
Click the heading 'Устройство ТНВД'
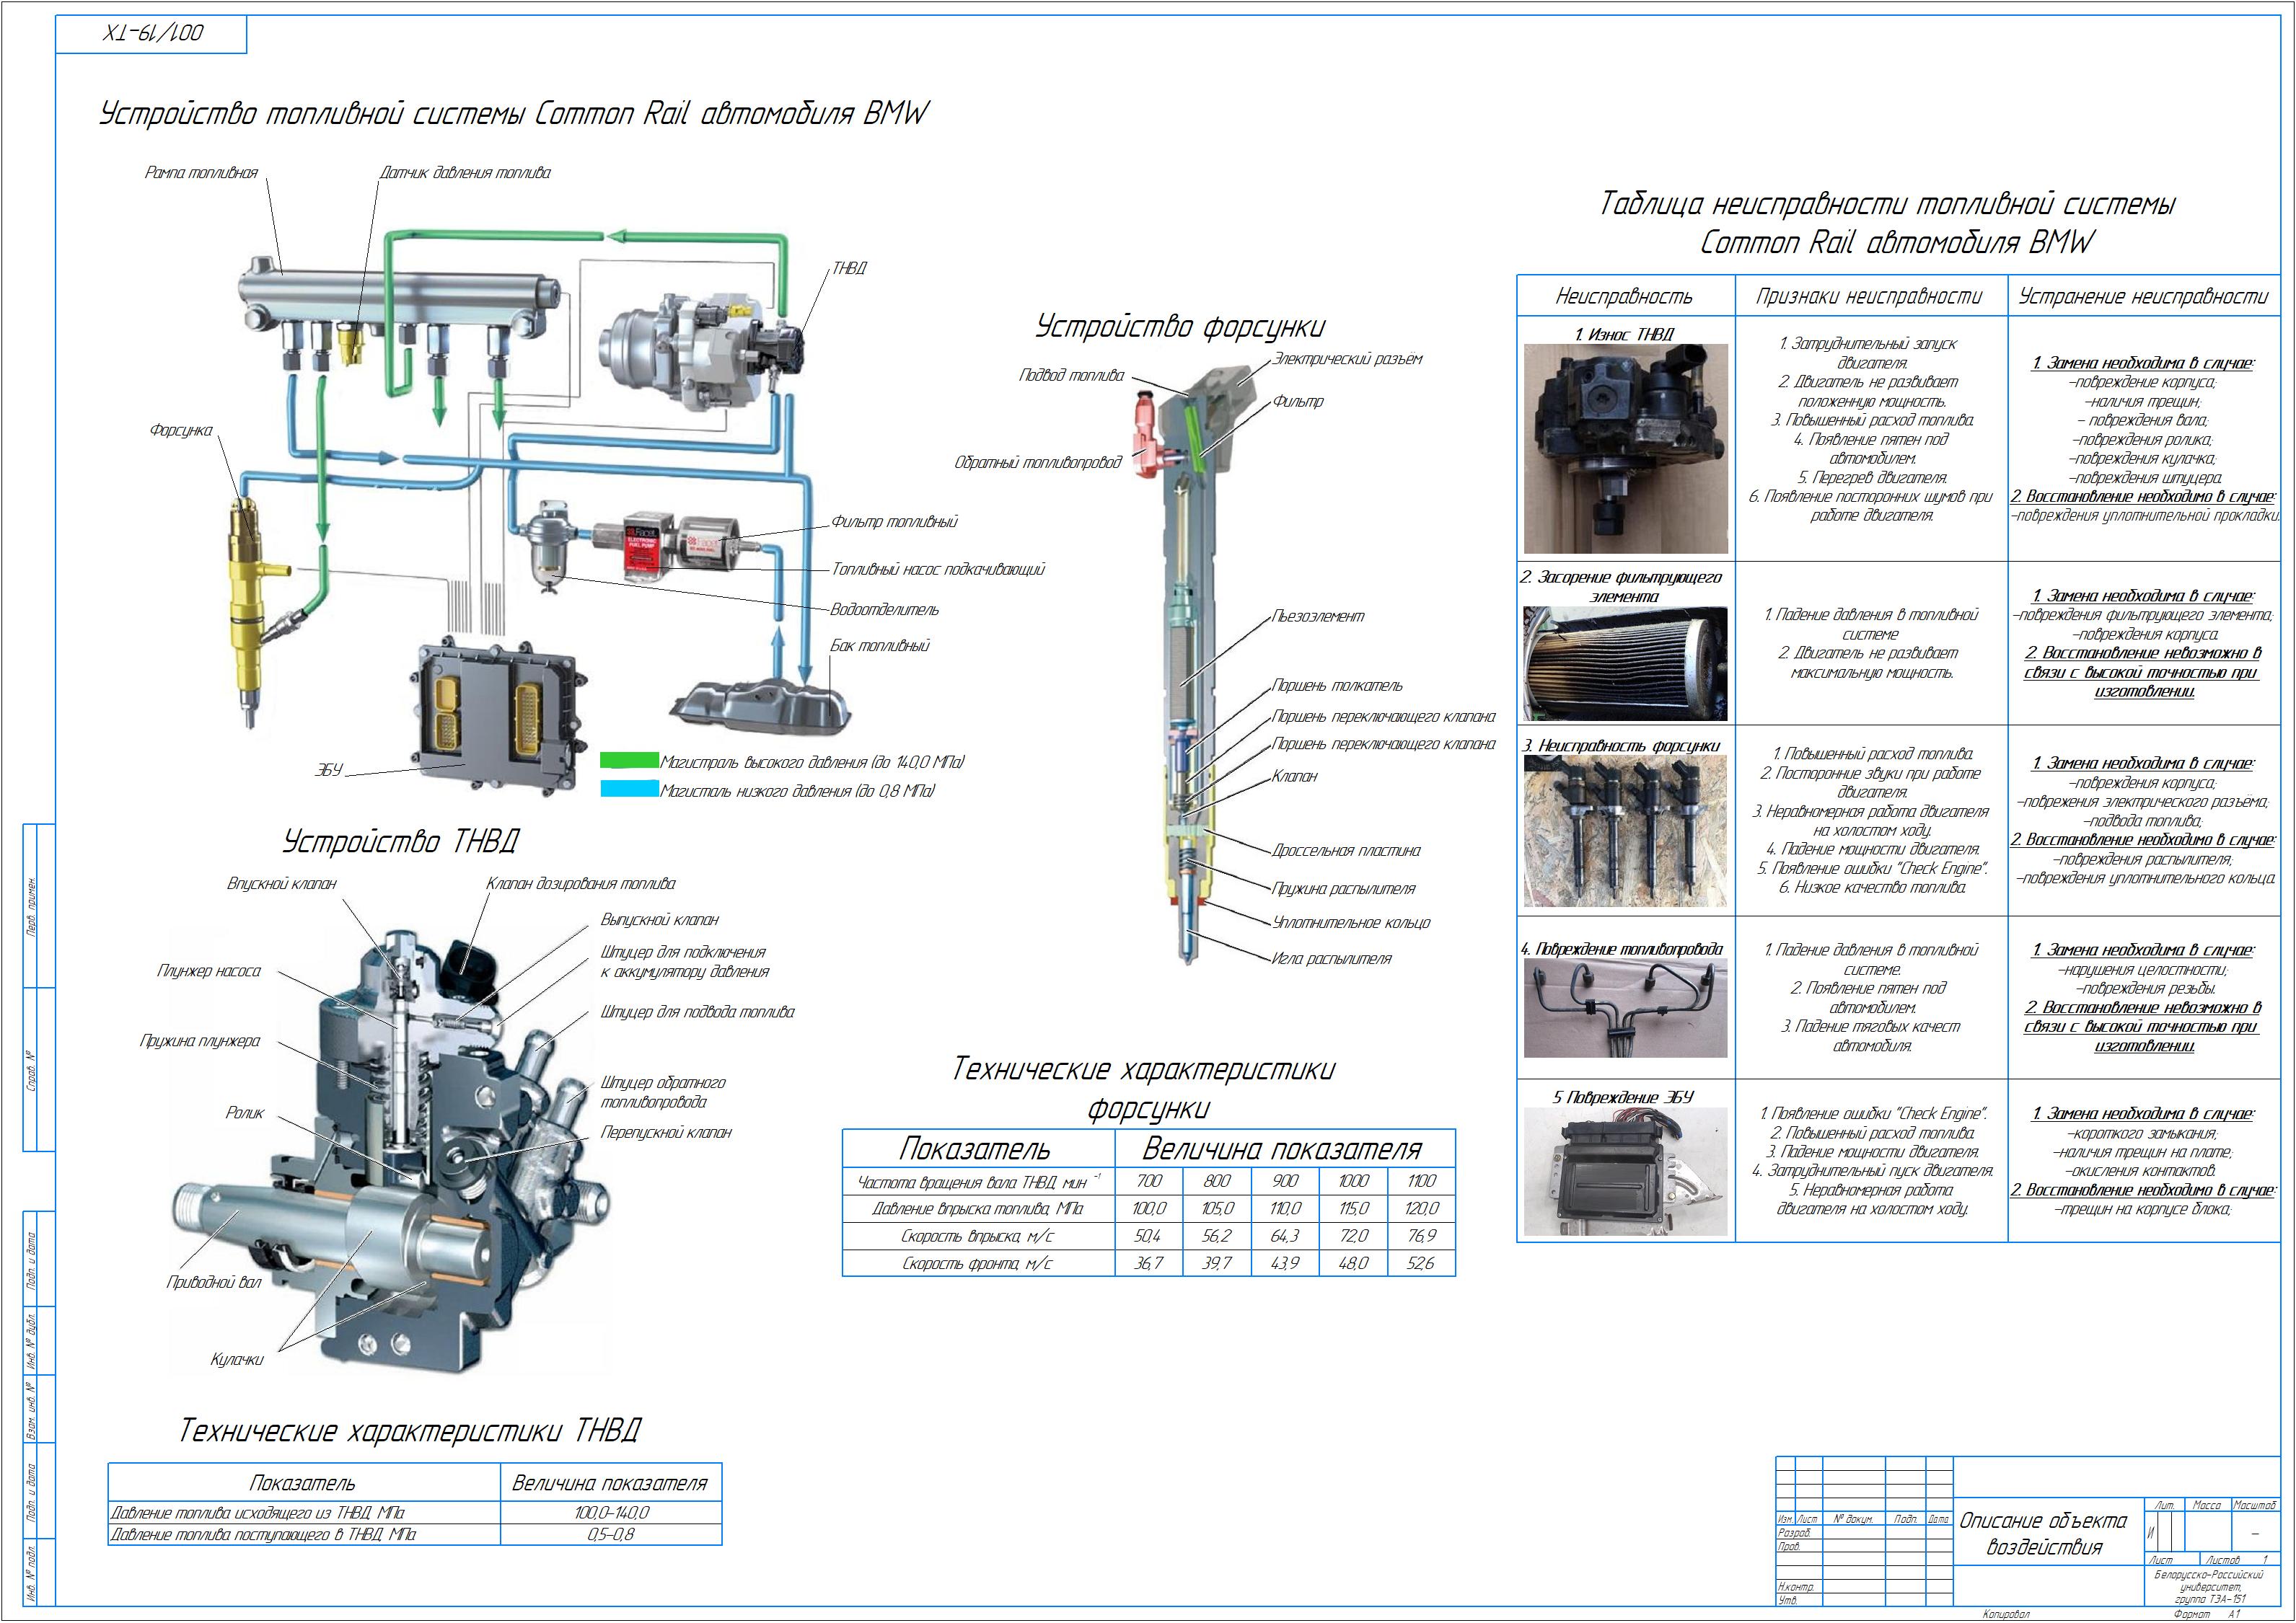(x=401, y=841)
